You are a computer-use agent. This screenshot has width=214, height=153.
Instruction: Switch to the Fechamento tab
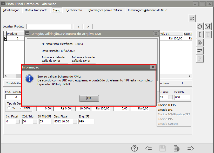tap(74, 10)
